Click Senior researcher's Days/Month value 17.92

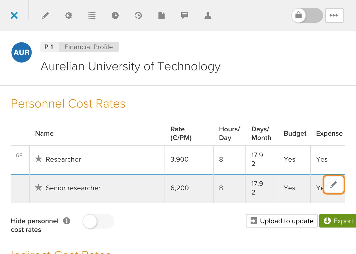pyautogui.click(x=257, y=188)
